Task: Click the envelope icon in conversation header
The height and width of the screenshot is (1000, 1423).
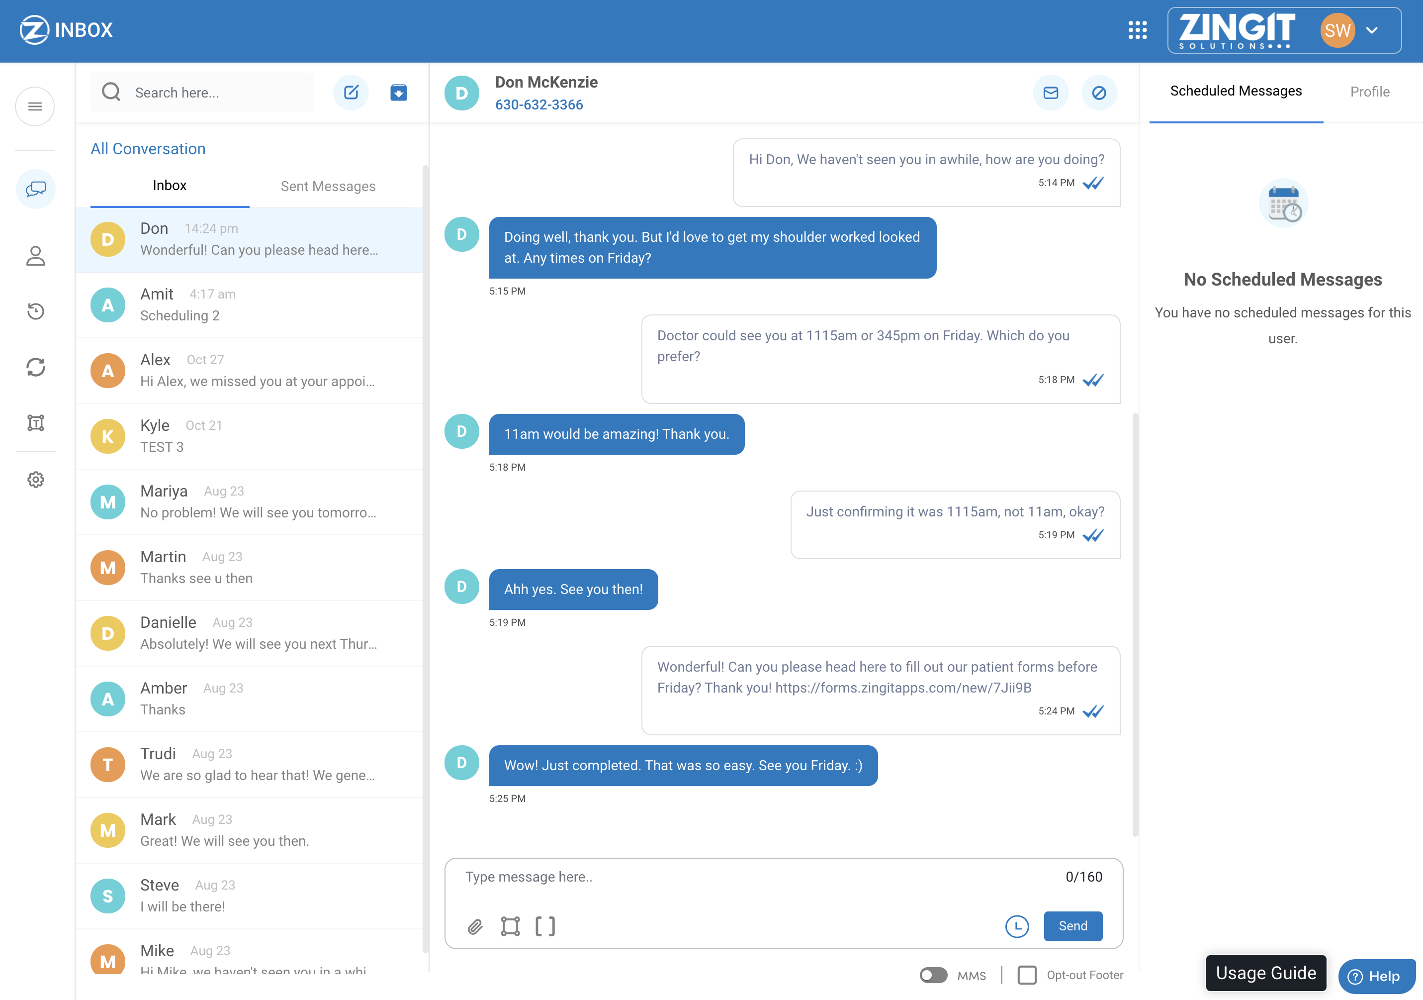Action: tap(1051, 93)
